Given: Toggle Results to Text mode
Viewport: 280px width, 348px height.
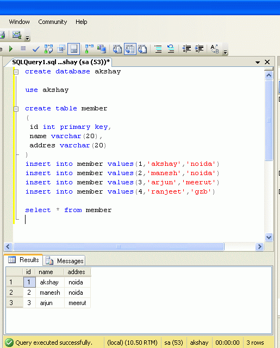Looking at the screenshot, I should tap(117, 49).
